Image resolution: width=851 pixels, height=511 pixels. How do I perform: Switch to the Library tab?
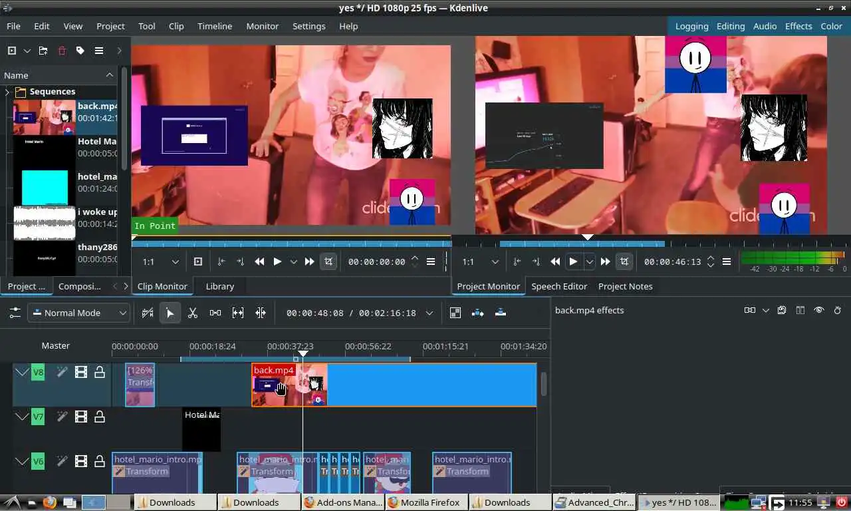click(x=220, y=286)
